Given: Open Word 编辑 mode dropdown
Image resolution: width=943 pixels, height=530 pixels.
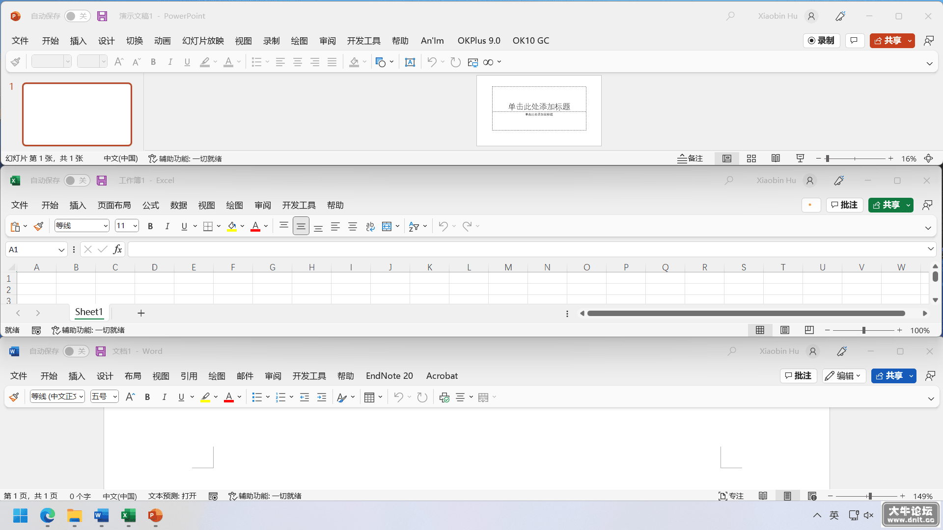Looking at the screenshot, I should point(843,376).
